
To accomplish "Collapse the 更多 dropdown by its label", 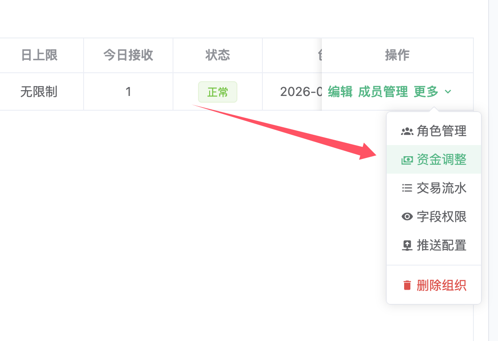I will [426, 92].
